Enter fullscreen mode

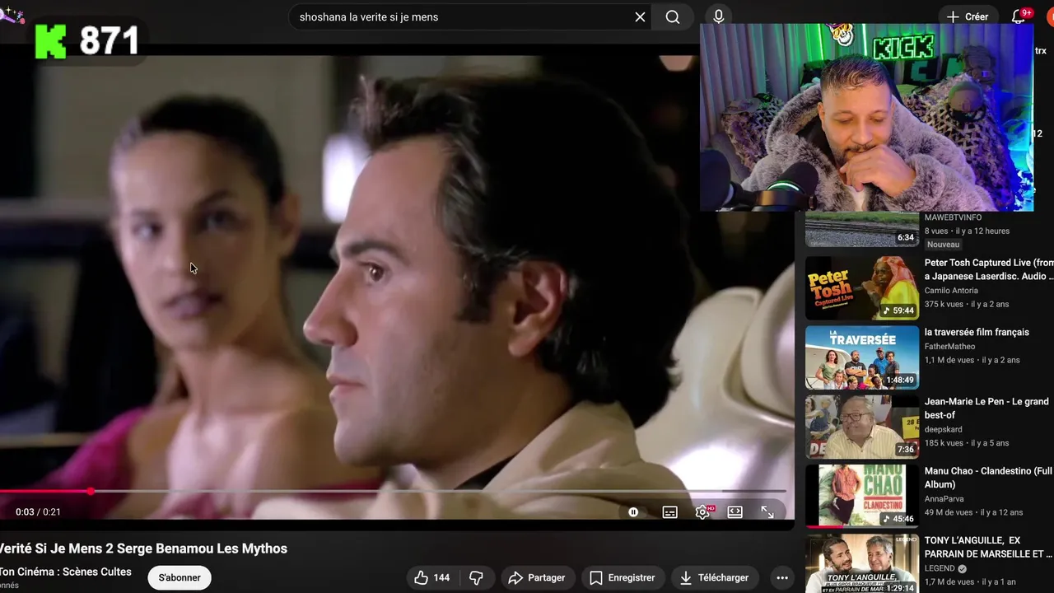(x=767, y=512)
